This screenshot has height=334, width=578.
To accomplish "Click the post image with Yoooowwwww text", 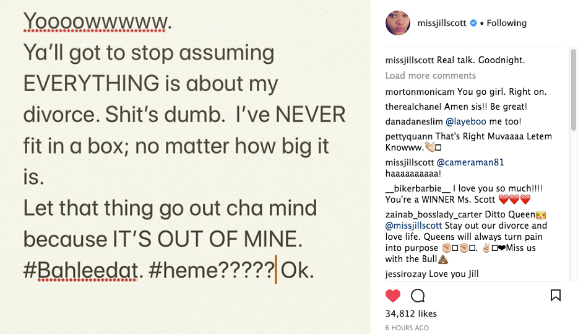I will coord(185,167).
